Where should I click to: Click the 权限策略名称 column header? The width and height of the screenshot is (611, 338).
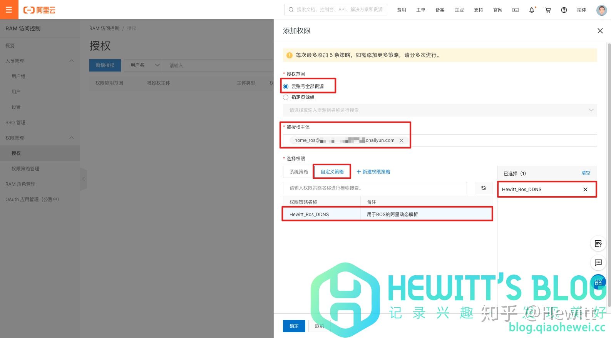[303, 202]
